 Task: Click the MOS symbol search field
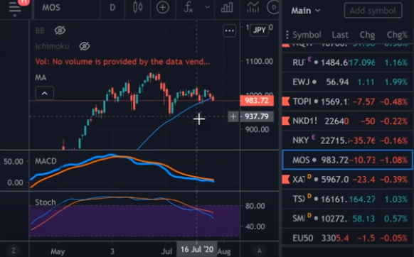[x=51, y=7]
